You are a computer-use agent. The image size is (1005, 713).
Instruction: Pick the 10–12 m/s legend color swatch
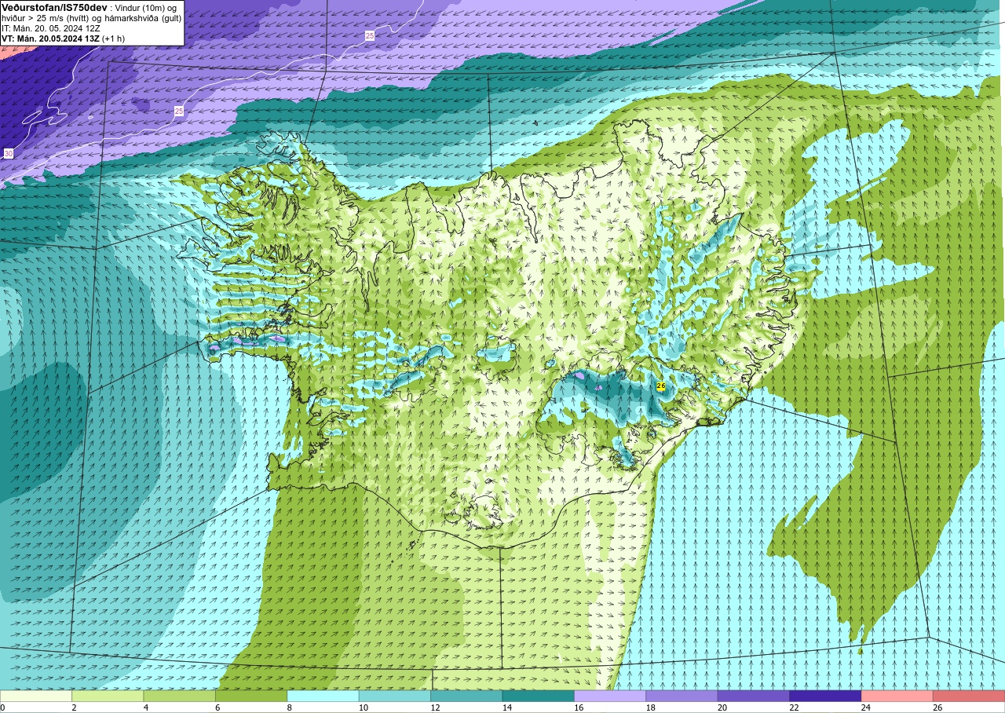point(395,696)
